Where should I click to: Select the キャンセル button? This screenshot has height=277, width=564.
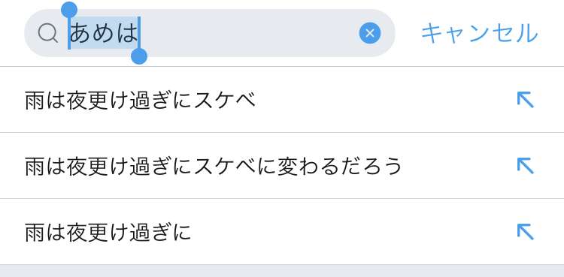(x=480, y=34)
